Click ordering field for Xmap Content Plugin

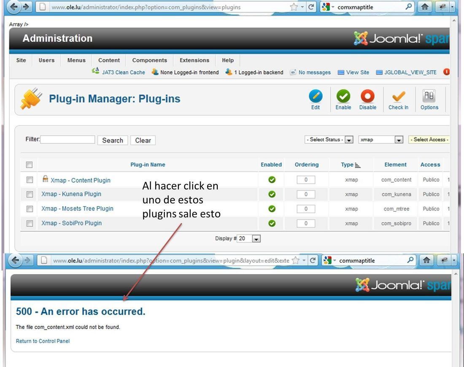(x=306, y=180)
